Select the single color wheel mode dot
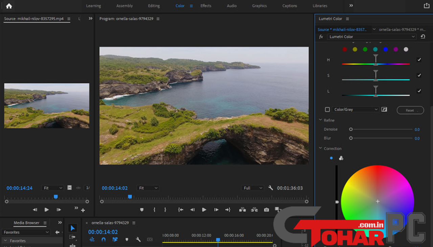The height and width of the screenshot is (247, 433). click(331, 158)
